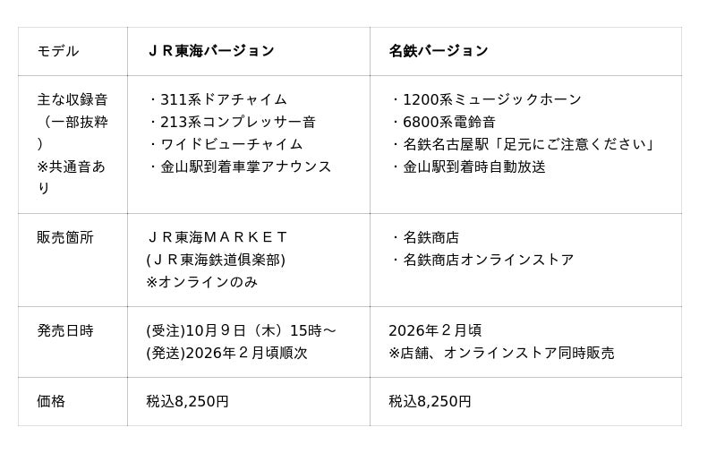Click the 販売箇所 row label
This screenshot has width=716, height=453.
(65, 237)
